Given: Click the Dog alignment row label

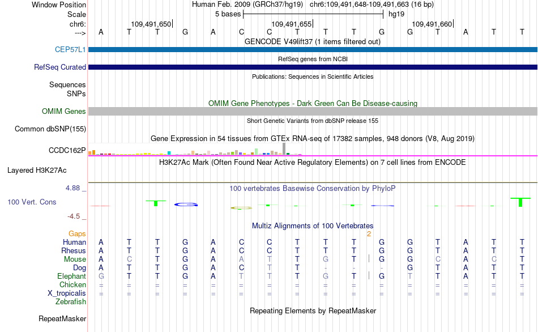Looking at the screenshot, I should [x=79, y=268].
